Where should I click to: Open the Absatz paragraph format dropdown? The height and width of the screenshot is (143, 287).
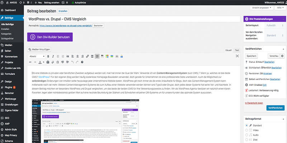coord(37,56)
